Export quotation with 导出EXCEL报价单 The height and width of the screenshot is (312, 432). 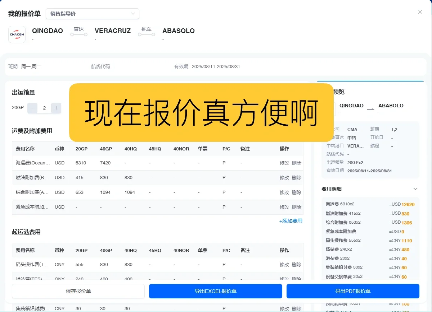click(215, 291)
